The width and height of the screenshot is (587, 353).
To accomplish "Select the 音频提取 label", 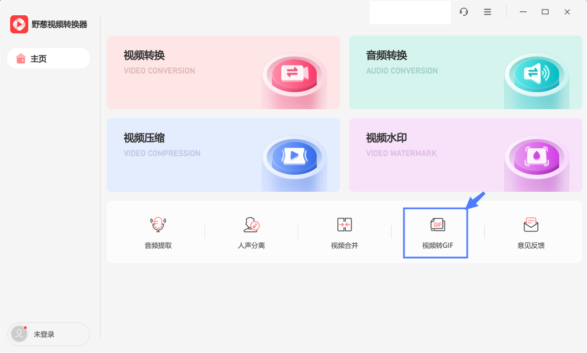I will click(158, 246).
